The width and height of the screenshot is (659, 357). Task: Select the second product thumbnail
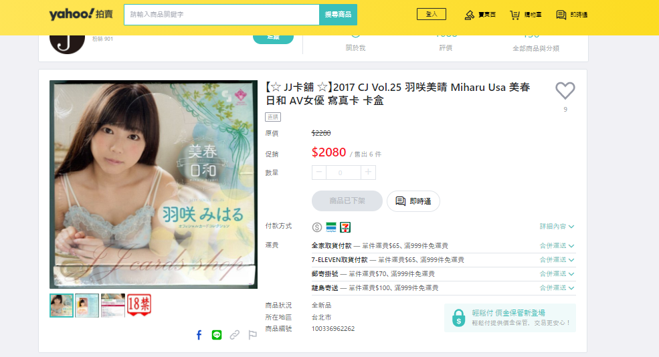click(x=87, y=306)
